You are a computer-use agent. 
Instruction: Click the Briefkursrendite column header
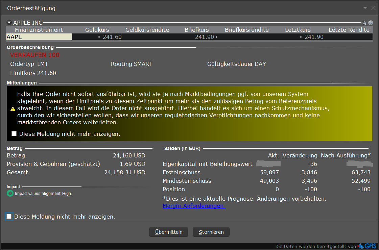(x=247, y=30)
